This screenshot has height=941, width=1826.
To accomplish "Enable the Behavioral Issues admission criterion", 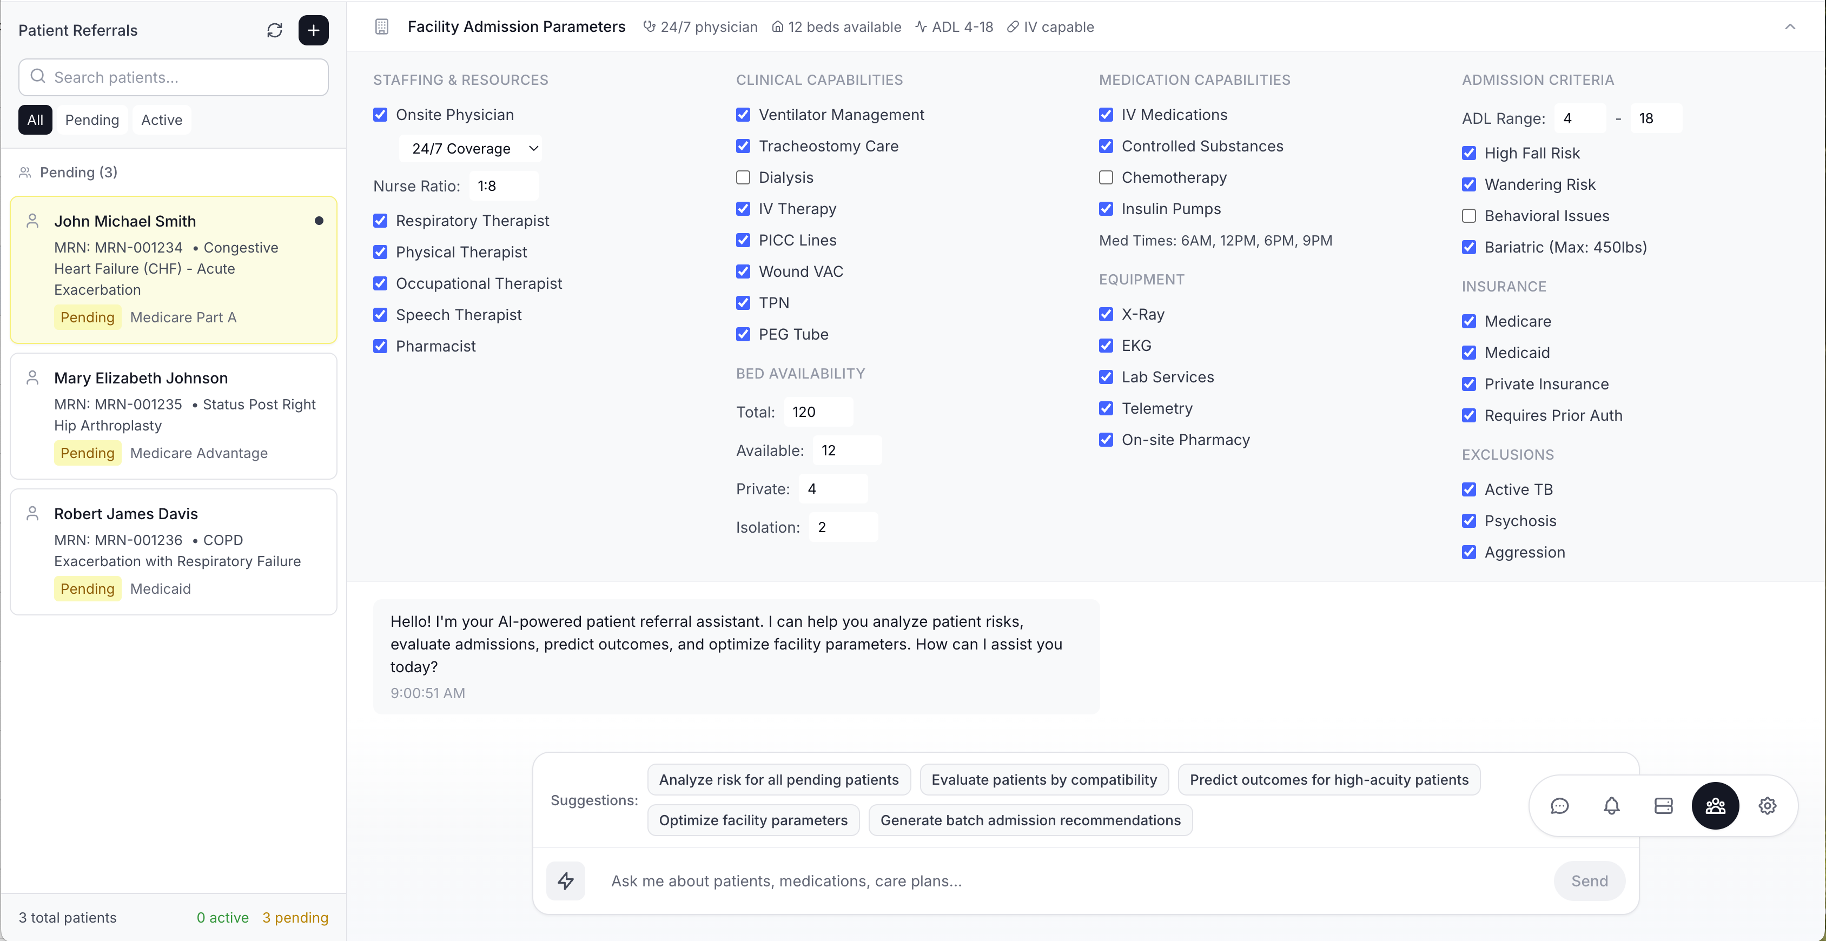I will [x=1468, y=215].
